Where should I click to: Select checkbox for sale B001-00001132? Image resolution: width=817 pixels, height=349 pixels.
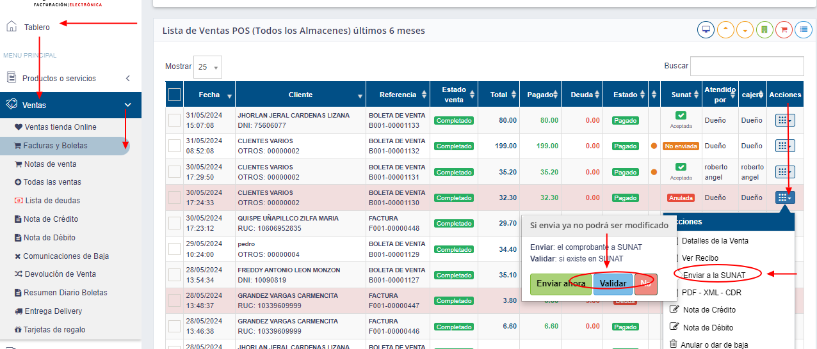pyautogui.click(x=174, y=146)
